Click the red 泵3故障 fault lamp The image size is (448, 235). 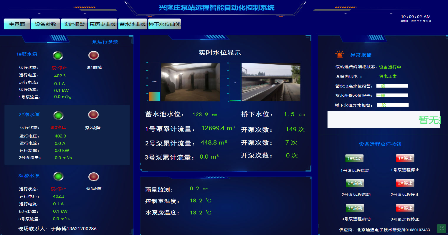tap(94, 177)
